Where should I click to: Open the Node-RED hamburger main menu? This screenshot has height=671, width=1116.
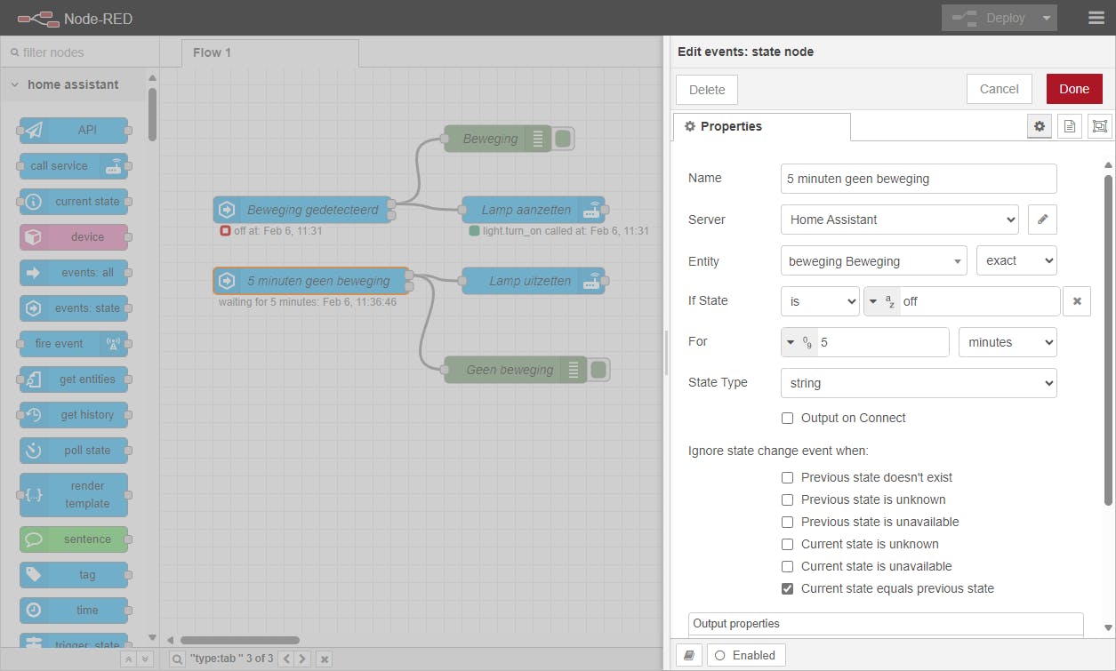1096,18
